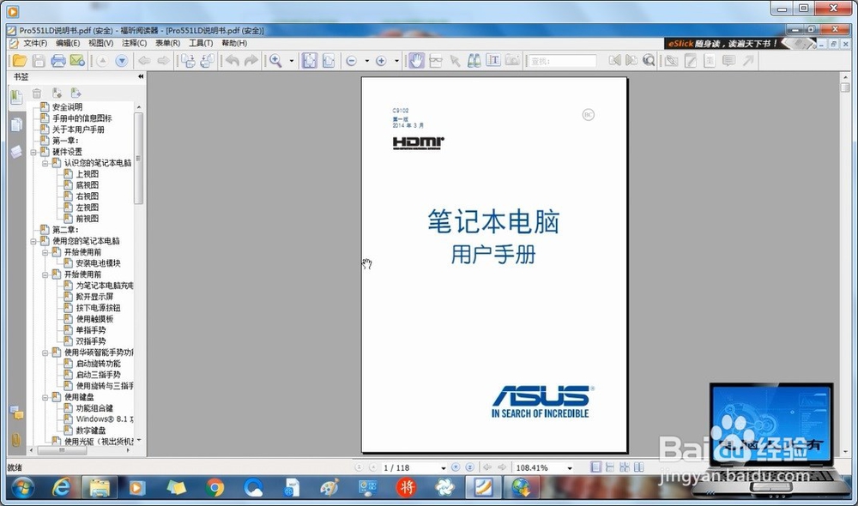Activate the arrow select annotation tool

pos(455,61)
